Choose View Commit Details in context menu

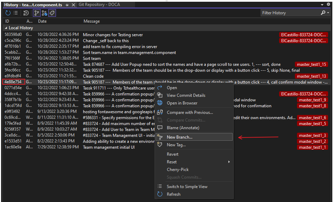(x=194, y=95)
